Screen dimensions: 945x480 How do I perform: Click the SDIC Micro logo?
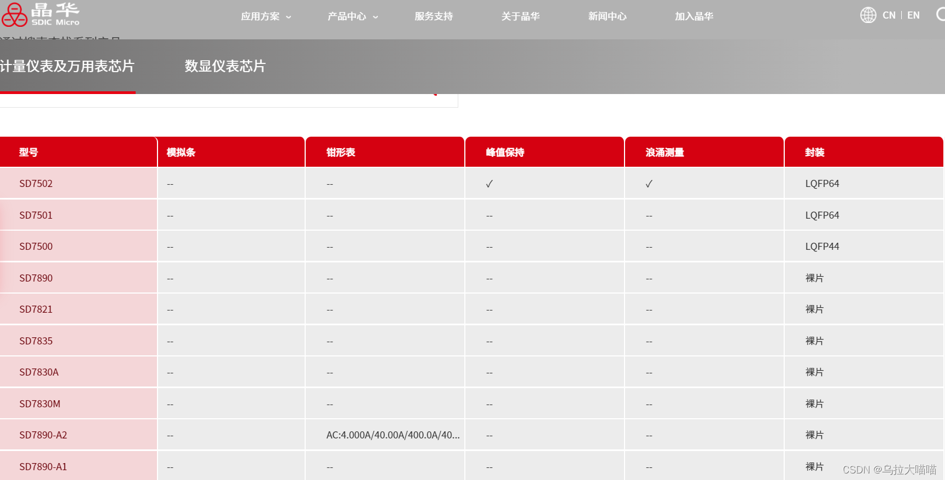(x=40, y=14)
